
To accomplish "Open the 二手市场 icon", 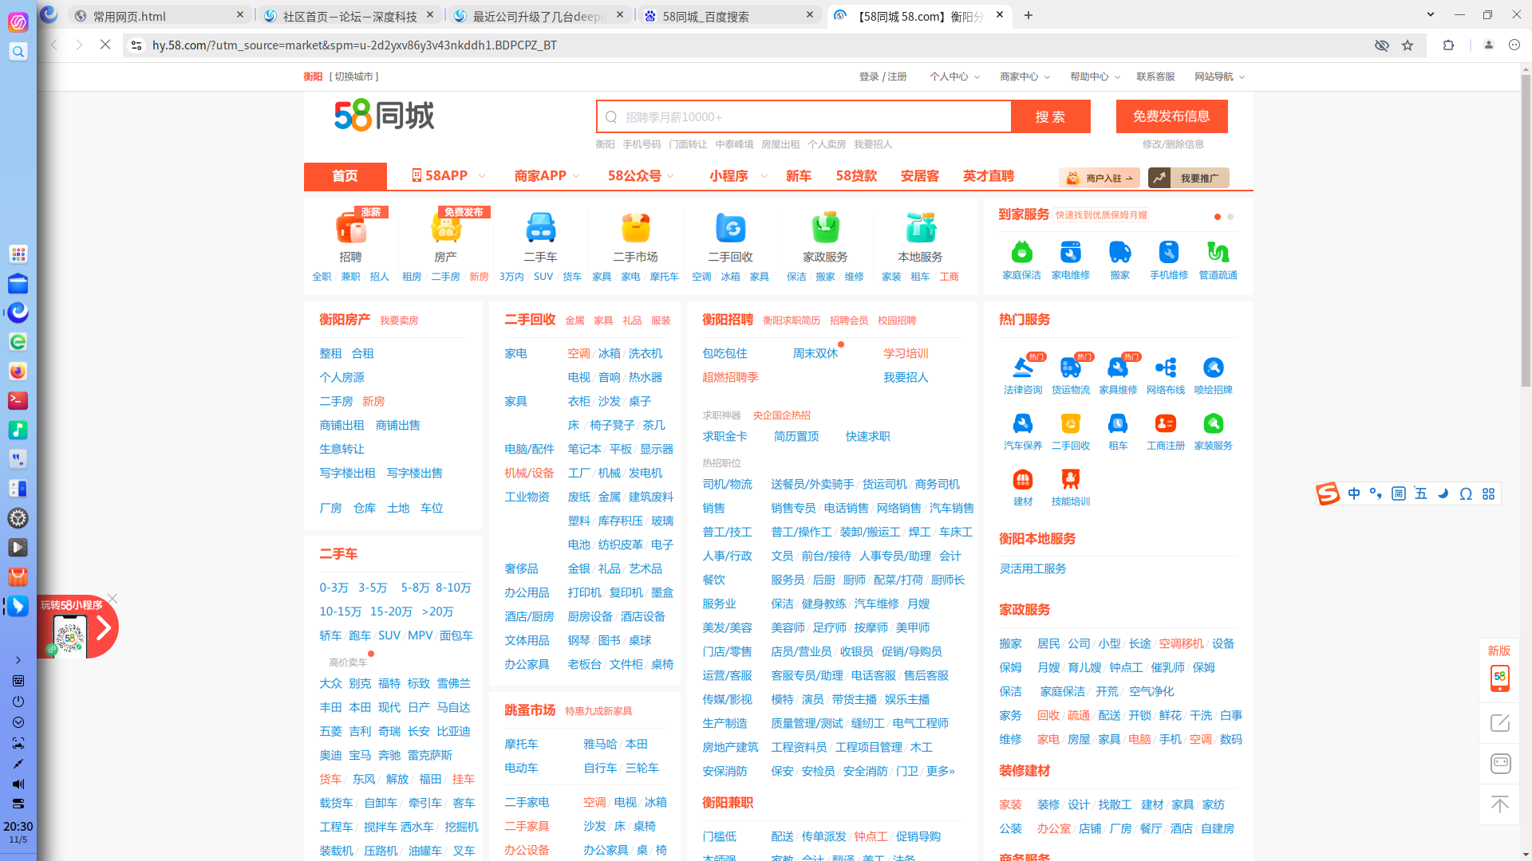I will click(636, 228).
